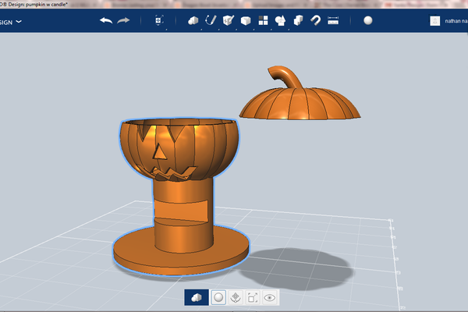Select the Sketch pencil tool
This screenshot has height=312, width=468.
(211, 21)
